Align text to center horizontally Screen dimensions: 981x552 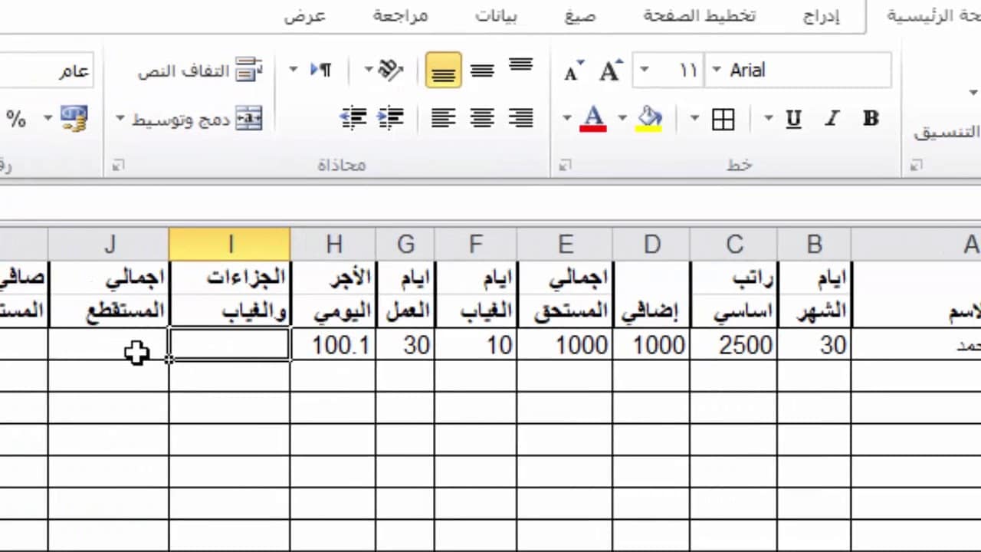tap(482, 118)
